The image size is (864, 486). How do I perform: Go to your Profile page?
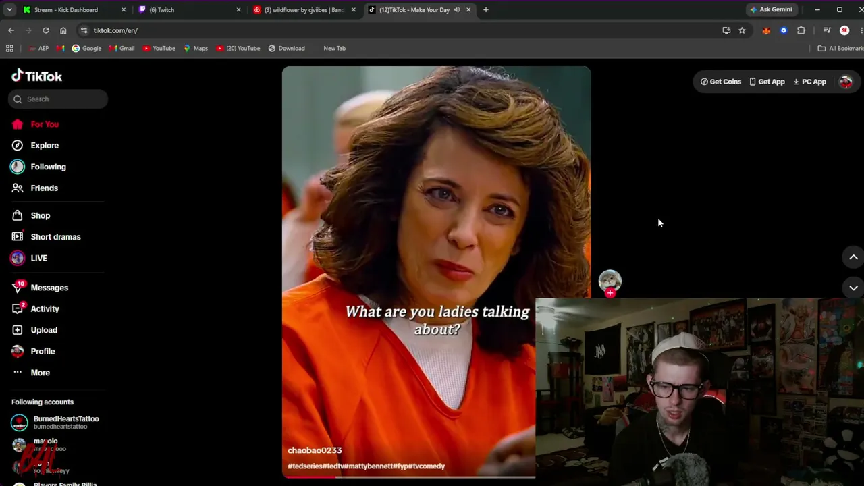click(x=43, y=352)
